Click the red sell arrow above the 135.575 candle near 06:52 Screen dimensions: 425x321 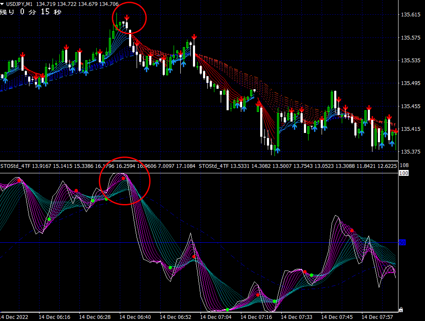tap(194, 37)
